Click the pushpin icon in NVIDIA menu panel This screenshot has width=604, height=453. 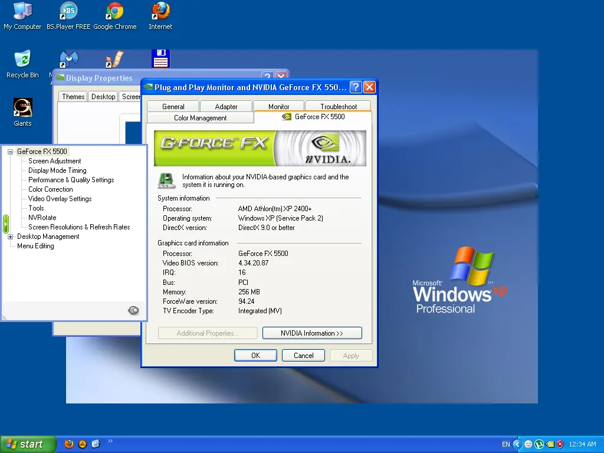click(134, 310)
